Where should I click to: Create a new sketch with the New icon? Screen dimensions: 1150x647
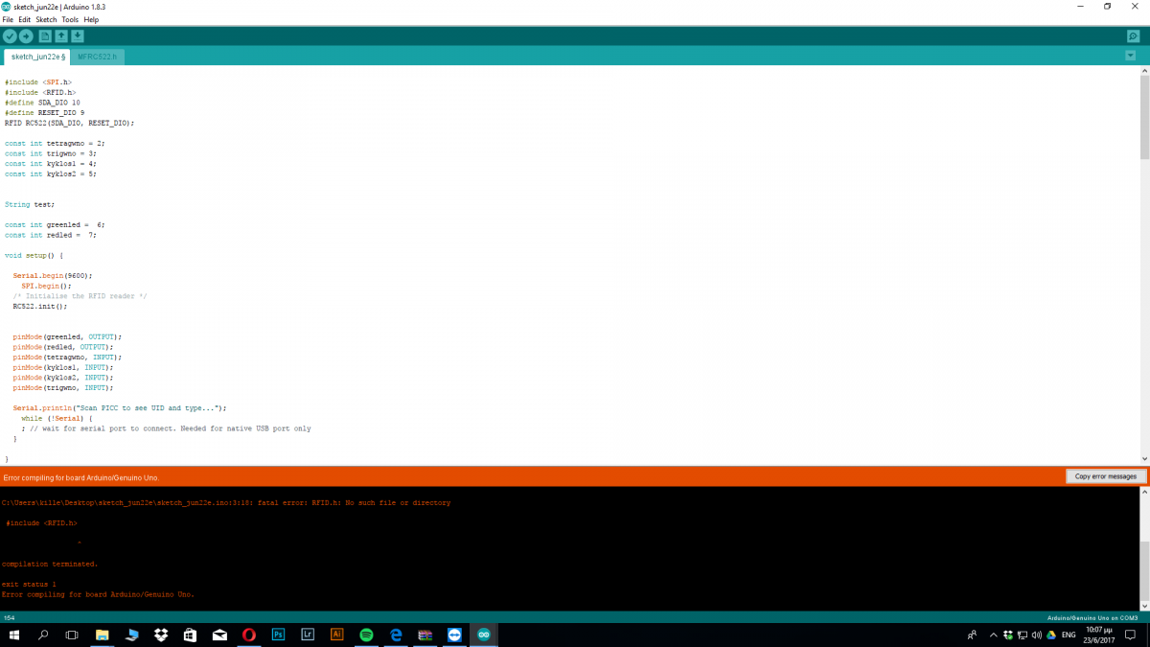pos(45,36)
